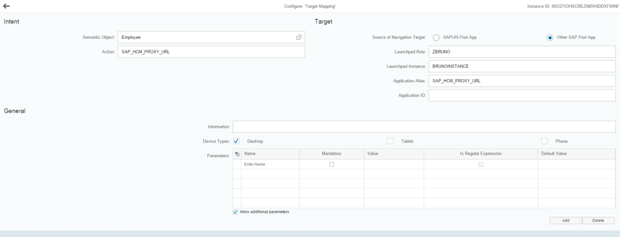Click the parameters table select-all icon
The height and width of the screenshot is (237, 620).
tap(237, 154)
